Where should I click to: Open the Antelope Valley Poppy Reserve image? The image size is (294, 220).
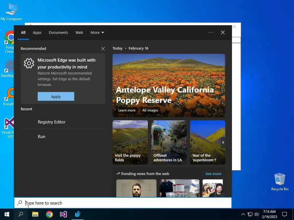coord(169,85)
